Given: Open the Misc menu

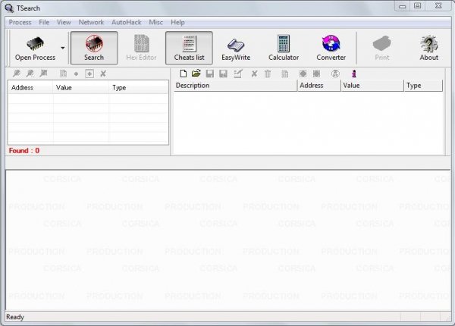Looking at the screenshot, I should (x=155, y=22).
